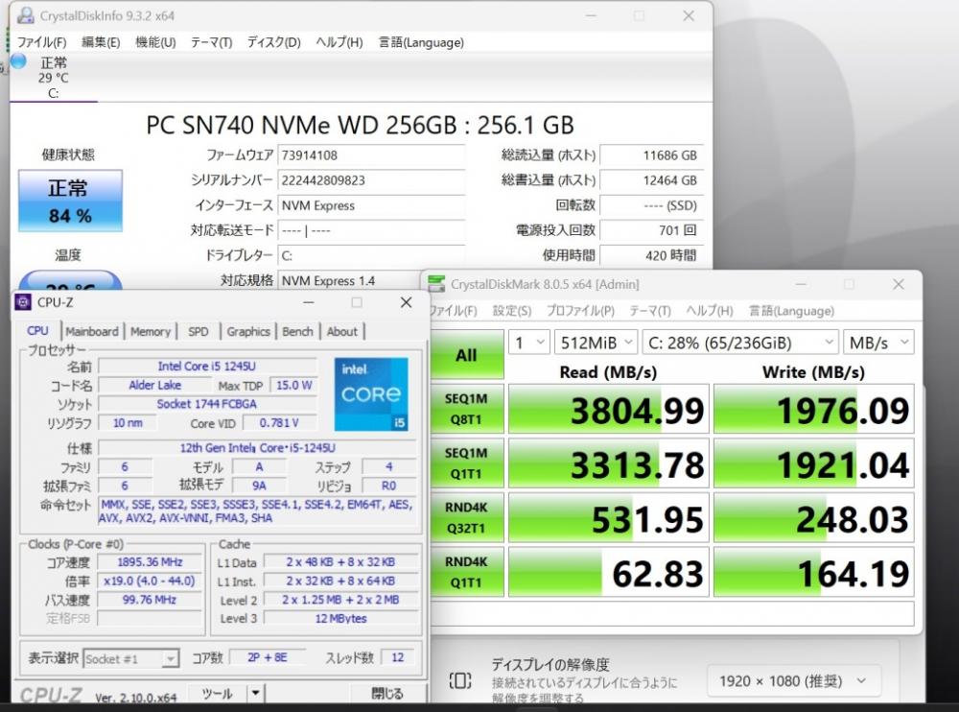This screenshot has height=712, width=959.
Task: Expand the C: 28% drive selection dropdown
Action: pyautogui.click(x=740, y=343)
